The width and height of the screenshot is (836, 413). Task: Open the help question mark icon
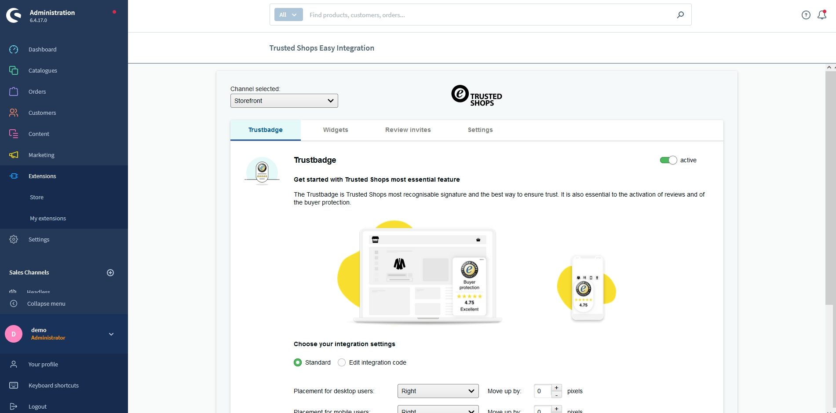tap(806, 15)
